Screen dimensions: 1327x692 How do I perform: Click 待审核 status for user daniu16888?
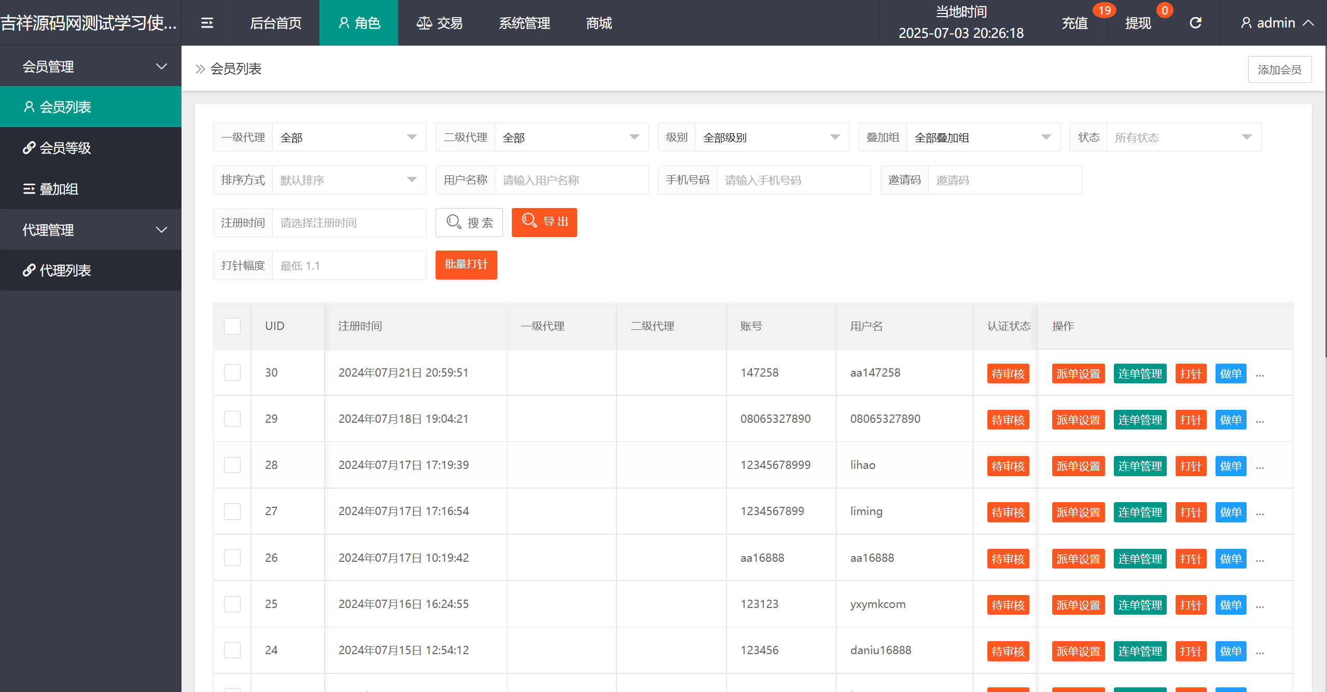1008,651
